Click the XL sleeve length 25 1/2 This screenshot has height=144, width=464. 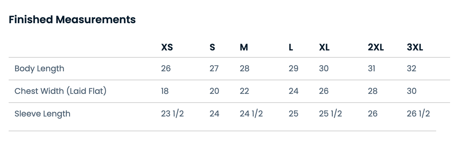330,114
